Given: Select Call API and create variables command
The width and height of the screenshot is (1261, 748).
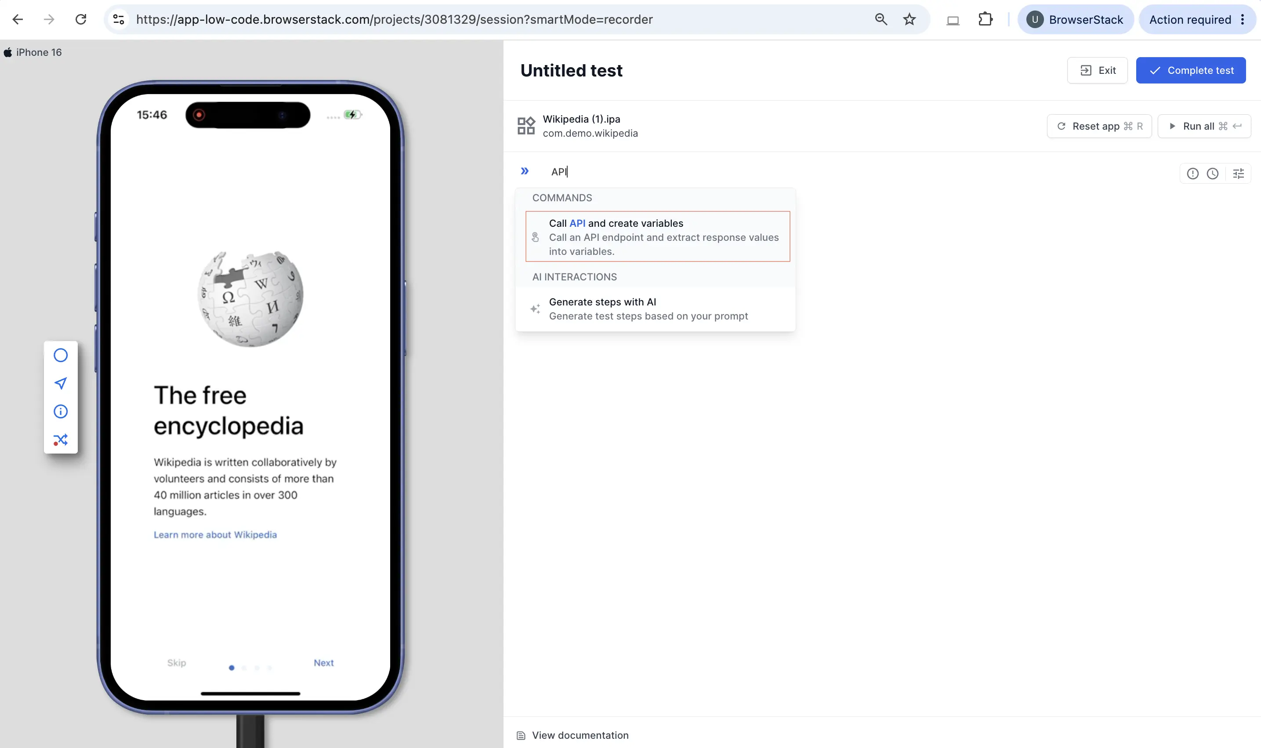Looking at the screenshot, I should [x=657, y=237].
